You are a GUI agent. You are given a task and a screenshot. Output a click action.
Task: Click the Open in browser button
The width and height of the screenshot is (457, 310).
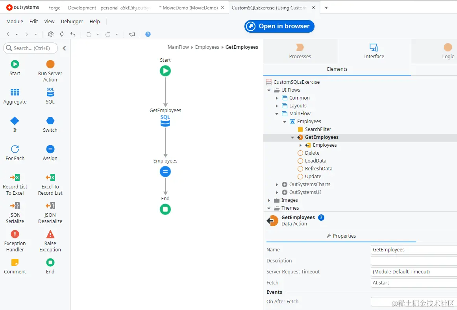(x=279, y=26)
